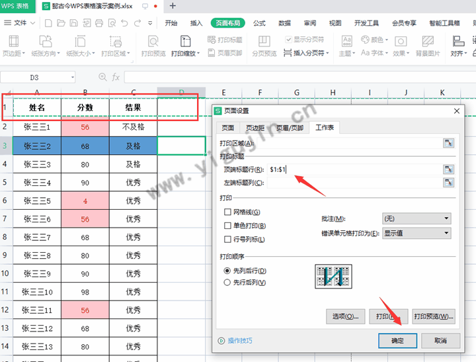Click the Open folder icon in quick toolbar
Screen dimensions: 476x362
(61, 23)
